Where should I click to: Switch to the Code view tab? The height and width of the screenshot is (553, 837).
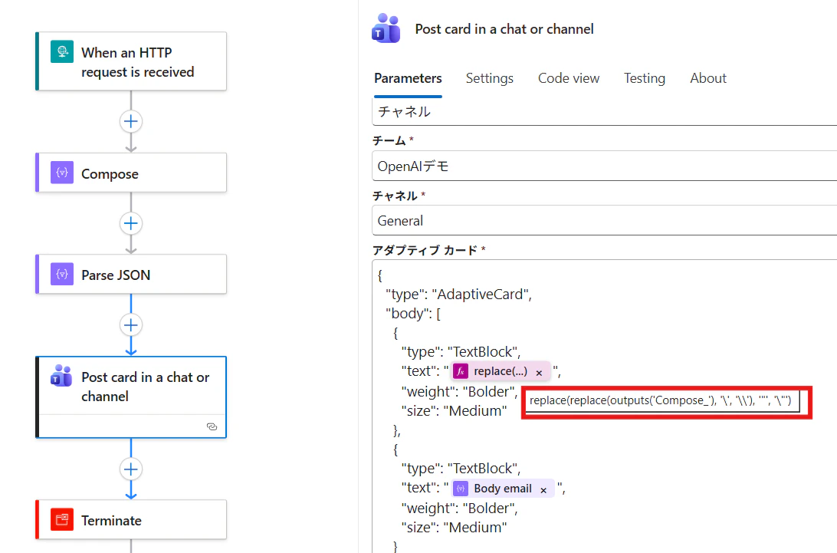569,78
